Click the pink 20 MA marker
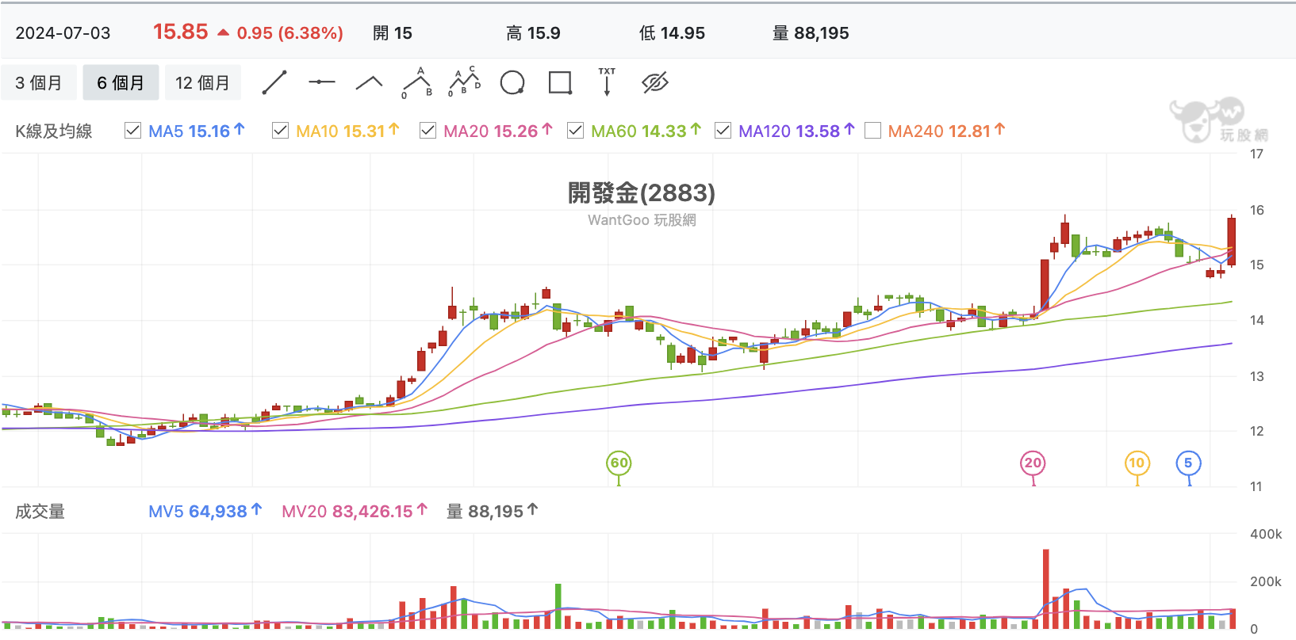Image resolution: width=1296 pixels, height=640 pixels. 1033,463
